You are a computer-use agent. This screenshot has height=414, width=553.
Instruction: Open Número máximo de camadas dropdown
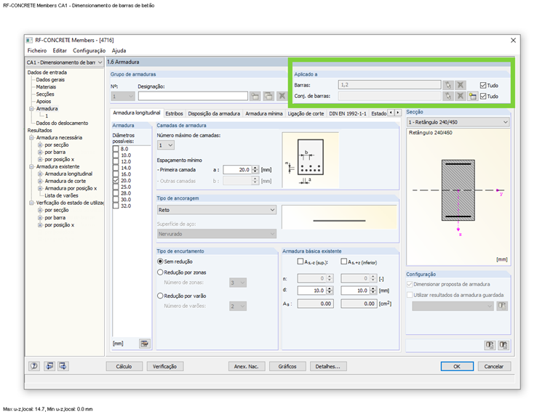point(166,145)
